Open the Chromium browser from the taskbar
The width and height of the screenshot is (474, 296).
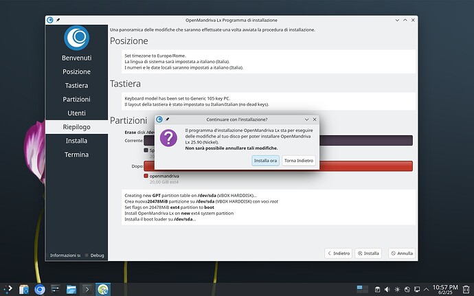click(x=40, y=289)
